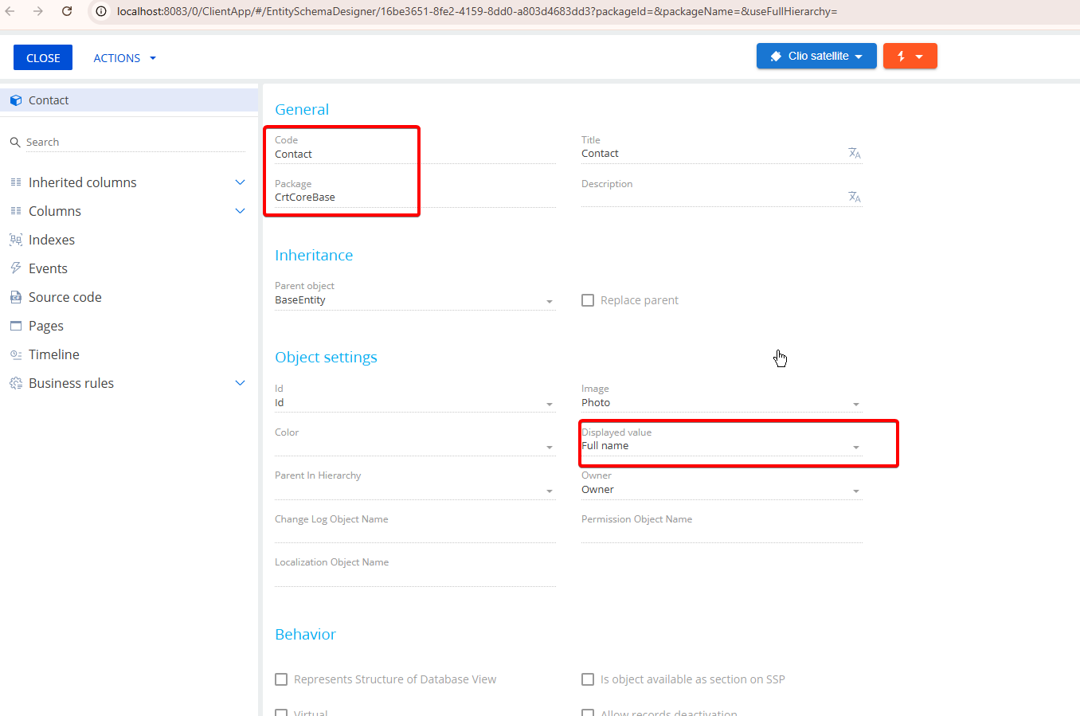Check Represents Structure of Database View
Viewport: 1080px width, 716px height.
click(281, 679)
